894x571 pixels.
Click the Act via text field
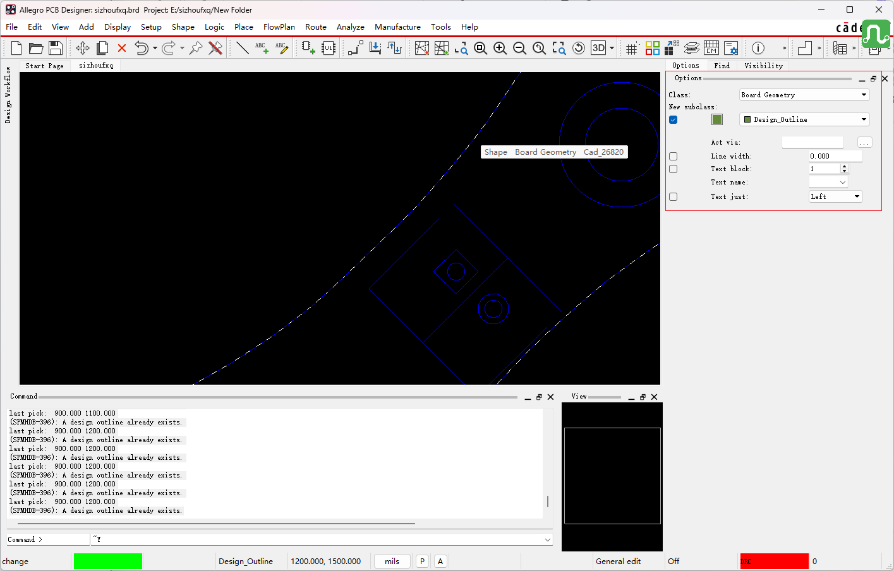812,142
